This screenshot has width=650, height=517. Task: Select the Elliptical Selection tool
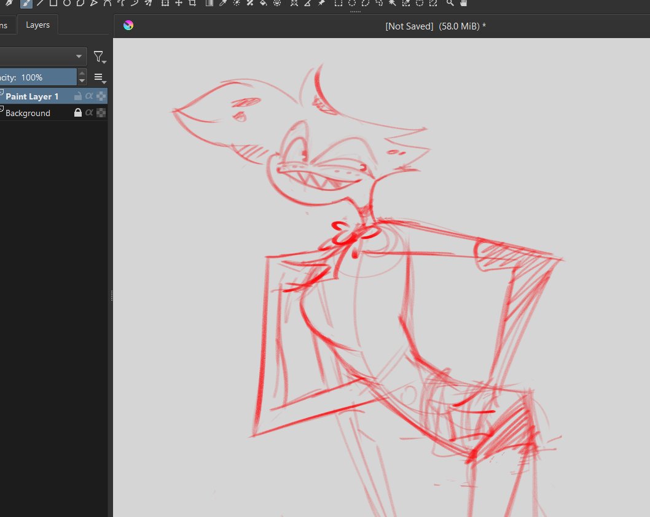[x=352, y=3]
